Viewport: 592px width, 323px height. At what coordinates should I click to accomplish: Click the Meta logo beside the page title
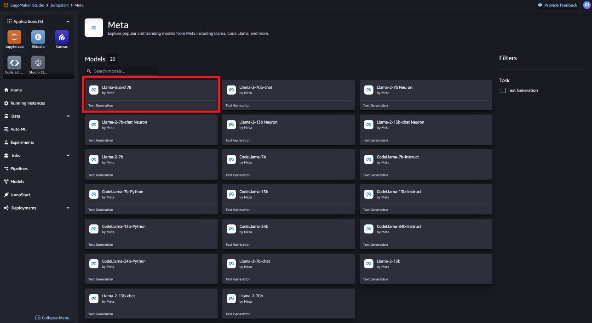pos(94,28)
